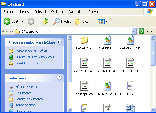Collapse the Práce se soubory a složkou panel
The width and height of the screenshot is (156, 113).
click(x=59, y=42)
